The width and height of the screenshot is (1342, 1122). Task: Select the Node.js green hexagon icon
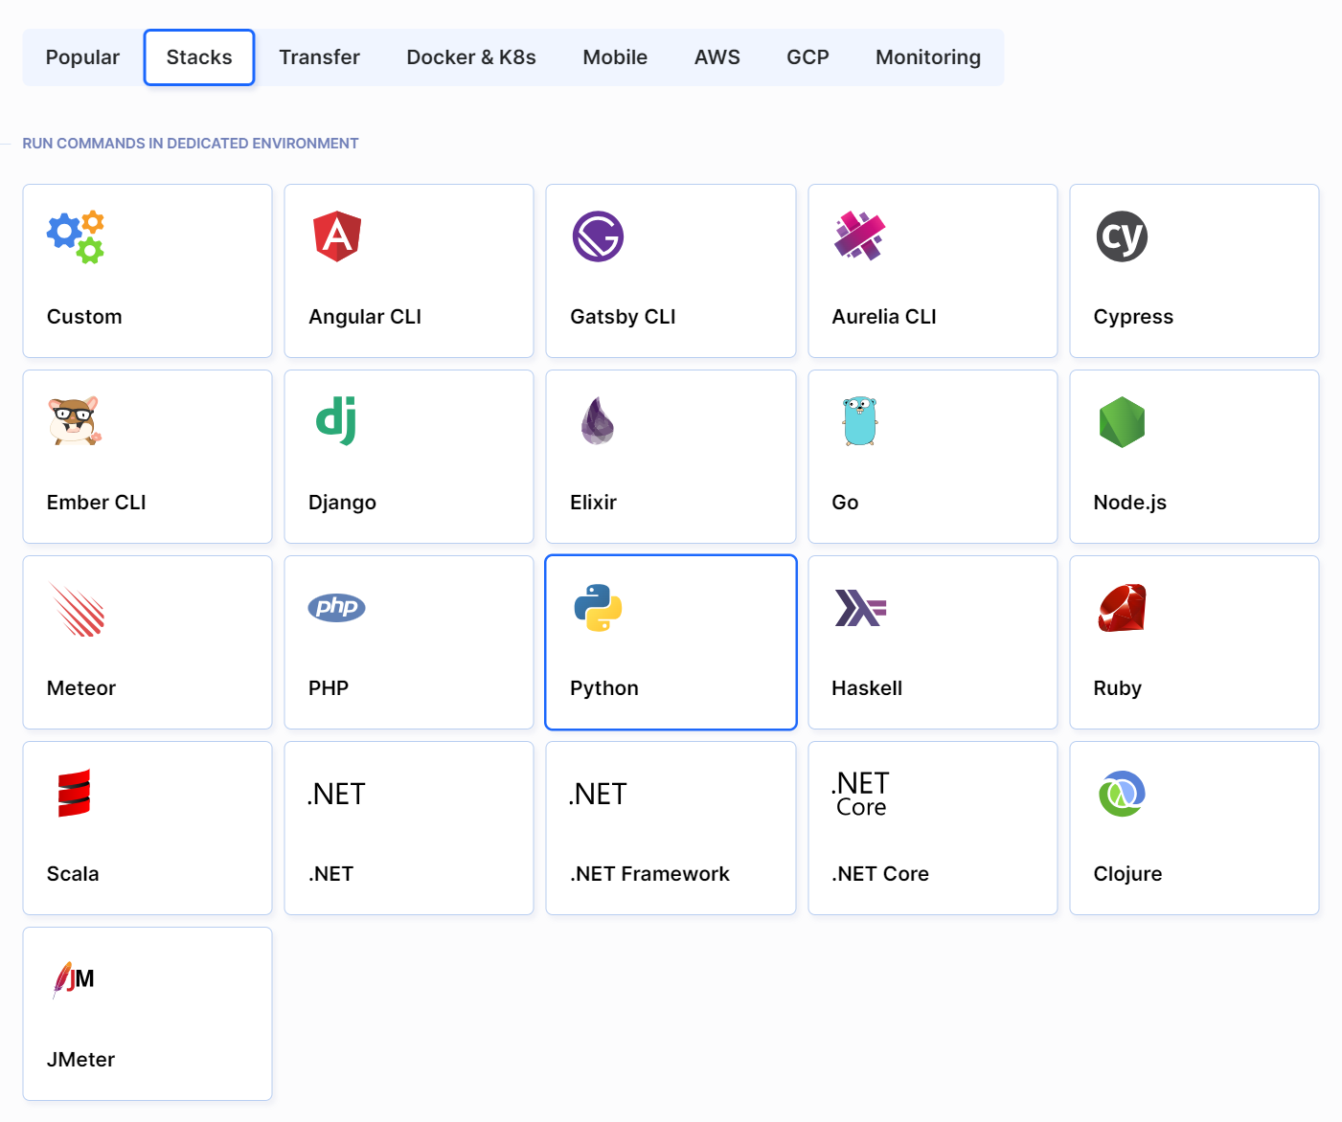pyautogui.click(x=1122, y=422)
